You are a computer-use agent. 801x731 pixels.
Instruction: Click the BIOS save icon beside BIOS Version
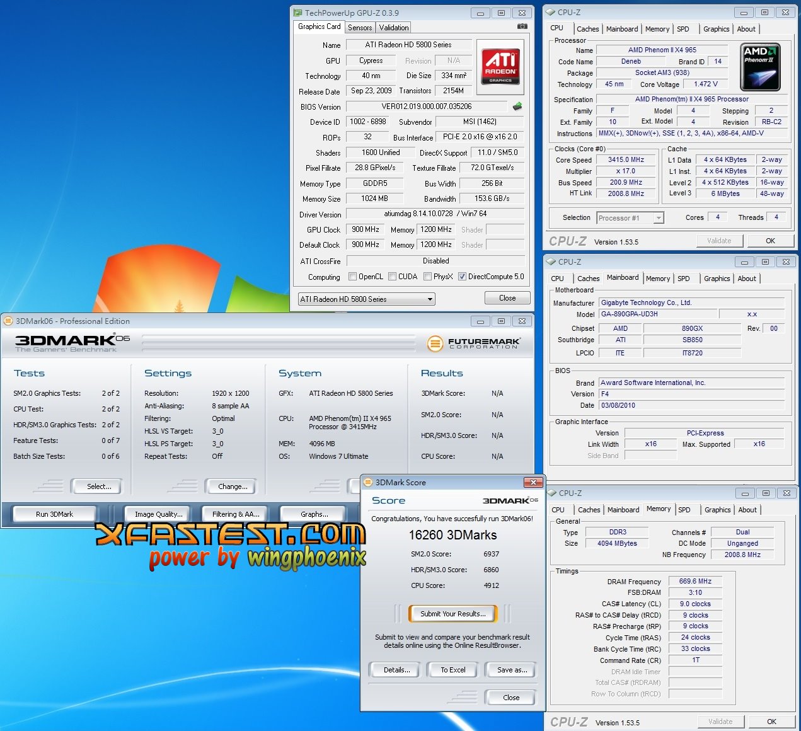[517, 106]
